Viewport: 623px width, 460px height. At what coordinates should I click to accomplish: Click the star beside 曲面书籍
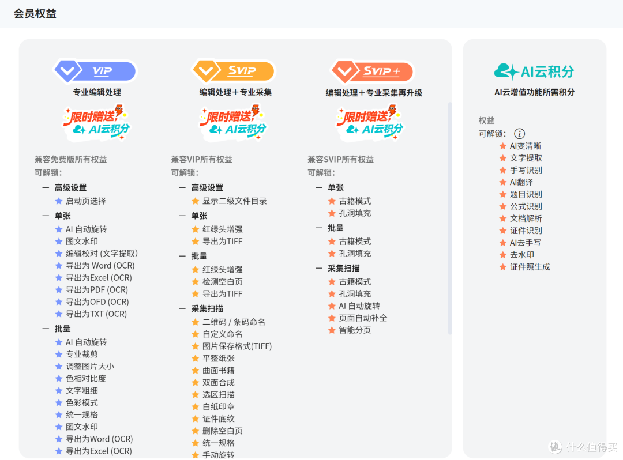pos(196,371)
